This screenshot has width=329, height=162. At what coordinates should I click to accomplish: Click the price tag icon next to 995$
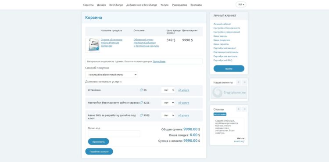(x=141, y=115)
